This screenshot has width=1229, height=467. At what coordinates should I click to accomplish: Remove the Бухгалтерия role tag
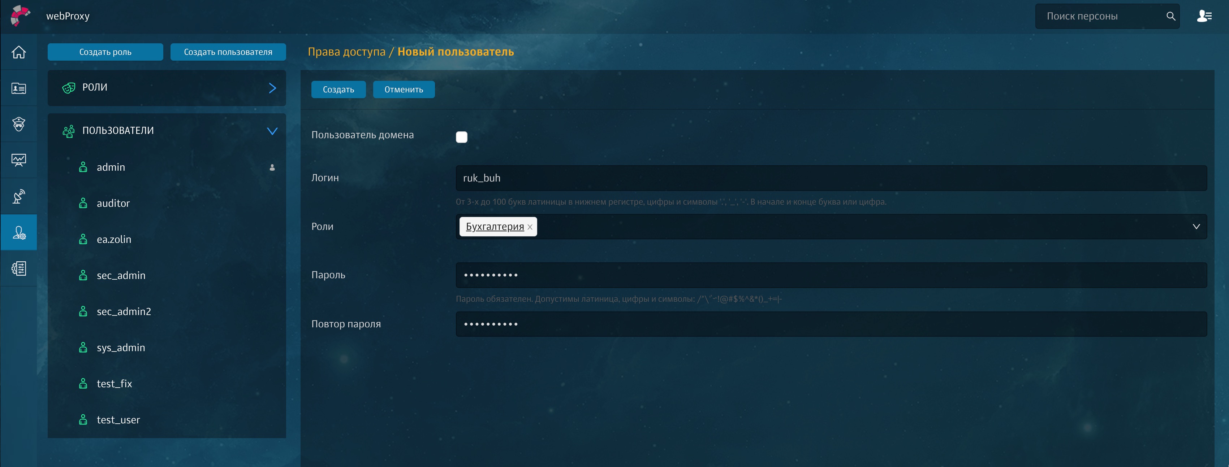(x=530, y=227)
